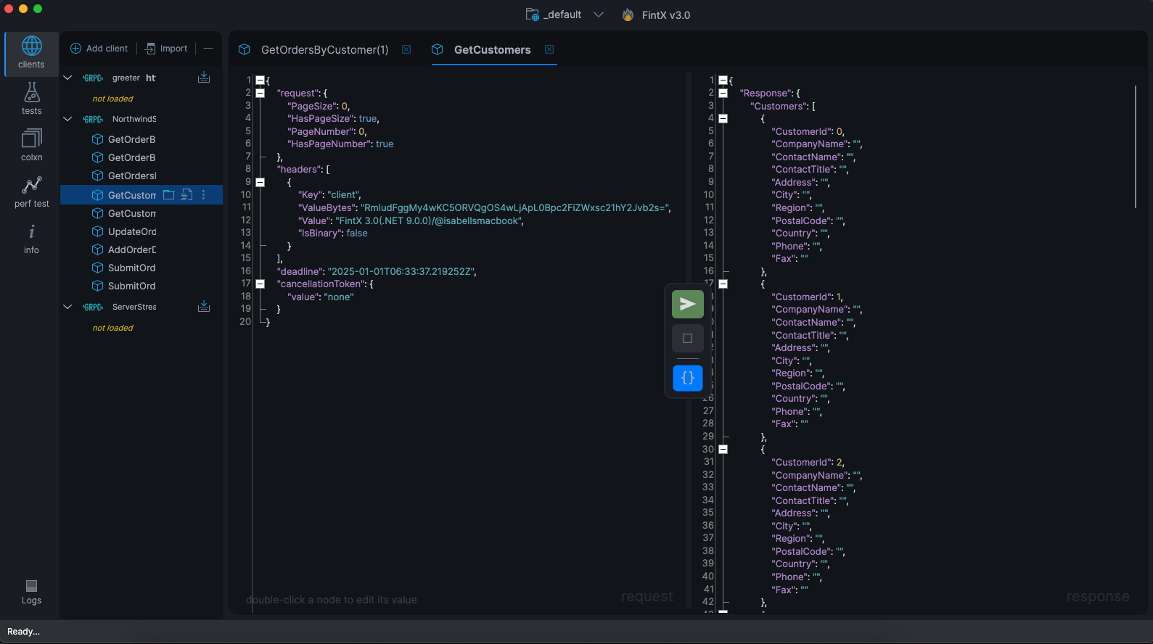
Task: Open the perf test view
Action: pos(31,192)
